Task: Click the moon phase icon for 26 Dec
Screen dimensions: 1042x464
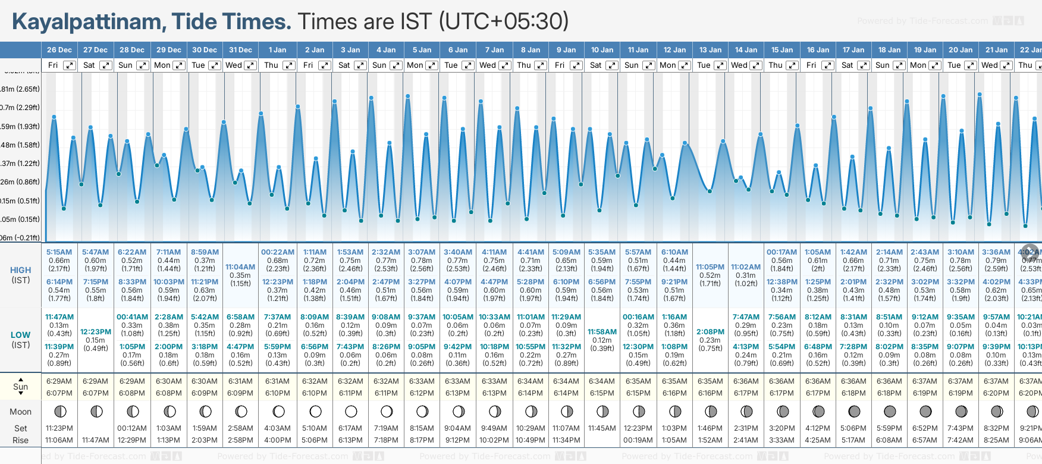Action: click(59, 411)
